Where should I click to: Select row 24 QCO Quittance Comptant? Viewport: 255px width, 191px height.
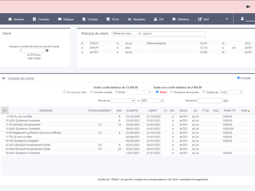coord(128,153)
